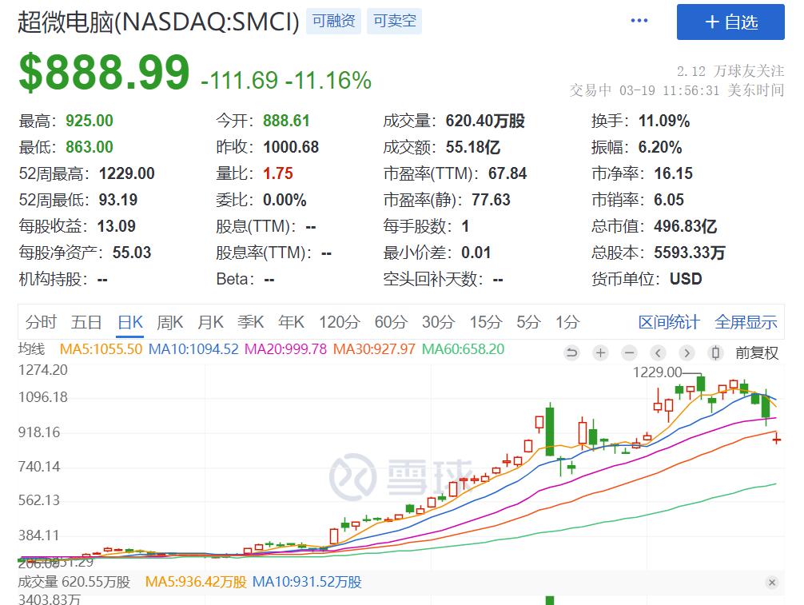Image resolution: width=804 pixels, height=605 pixels.
Task: Click the 均线 moving average settings label
Action: click(x=32, y=349)
